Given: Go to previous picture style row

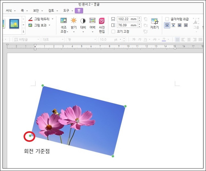Looking at the screenshot, I should [x=23, y=19].
